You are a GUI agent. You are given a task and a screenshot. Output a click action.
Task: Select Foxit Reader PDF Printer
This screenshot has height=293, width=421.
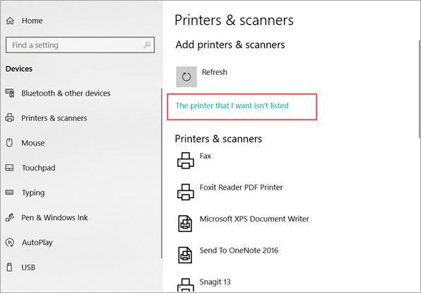pos(241,188)
